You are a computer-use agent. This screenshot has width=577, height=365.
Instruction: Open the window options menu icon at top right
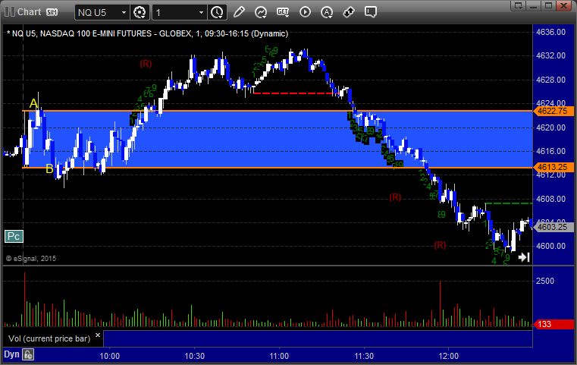(x=519, y=5)
